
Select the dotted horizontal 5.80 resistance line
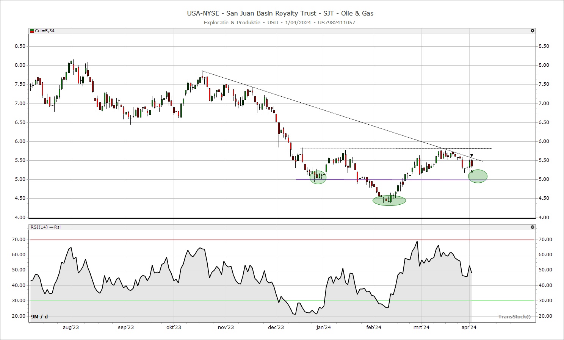(379, 148)
